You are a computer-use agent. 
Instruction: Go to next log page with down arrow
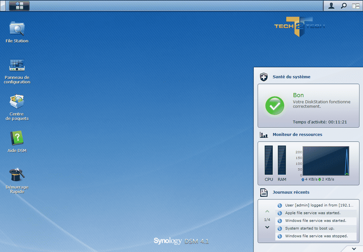267,227
